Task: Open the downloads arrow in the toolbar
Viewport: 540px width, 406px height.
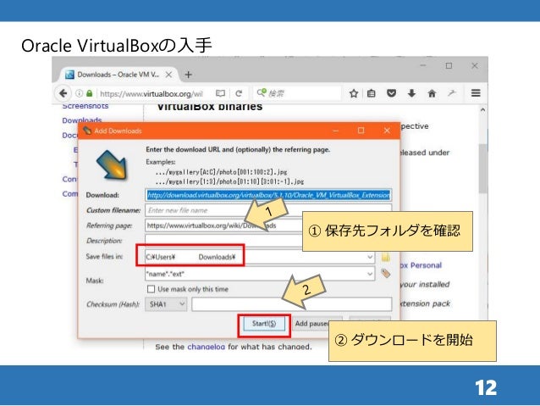Action: pos(411,93)
